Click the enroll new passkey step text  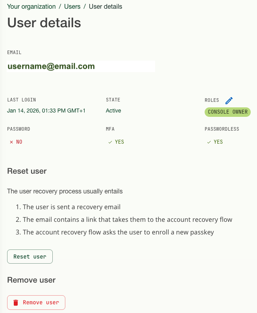pos(118,232)
